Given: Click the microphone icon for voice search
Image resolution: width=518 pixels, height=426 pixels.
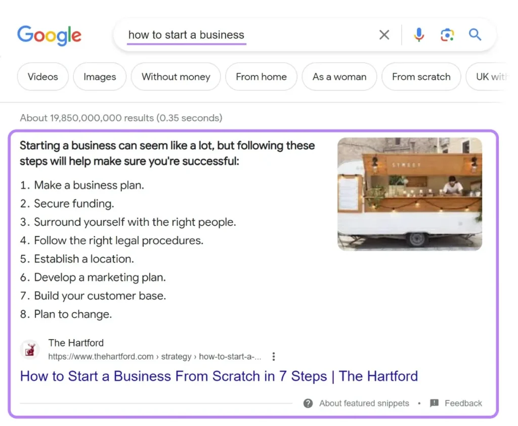Looking at the screenshot, I should coord(418,34).
